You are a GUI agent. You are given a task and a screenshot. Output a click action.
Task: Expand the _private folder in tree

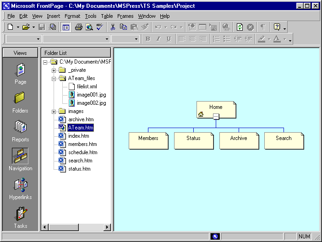click(x=54, y=70)
